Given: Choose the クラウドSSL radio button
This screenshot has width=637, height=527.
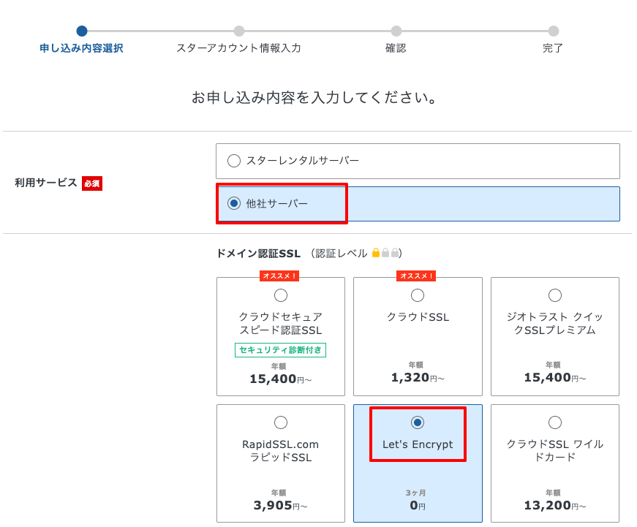Looking at the screenshot, I should pyautogui.click(x=418, y=295).
